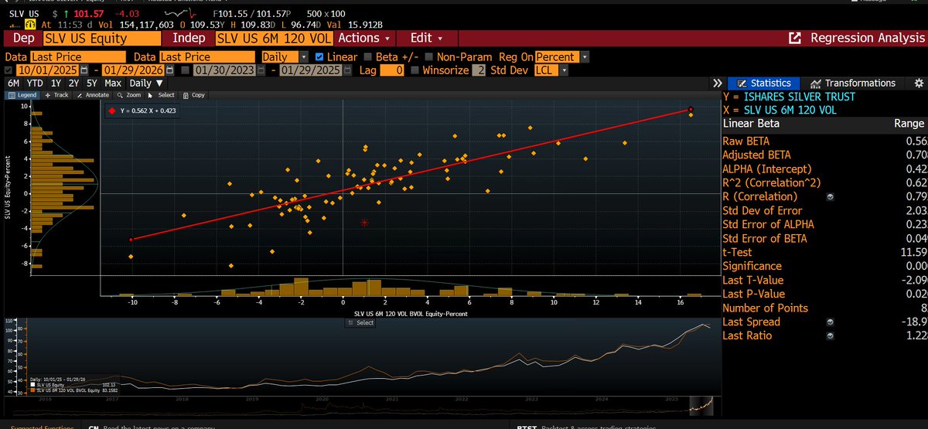The width and height of the screenshot is (928, 429).
Task: Click the independent Data Last Price field
Action: [207, 57]
